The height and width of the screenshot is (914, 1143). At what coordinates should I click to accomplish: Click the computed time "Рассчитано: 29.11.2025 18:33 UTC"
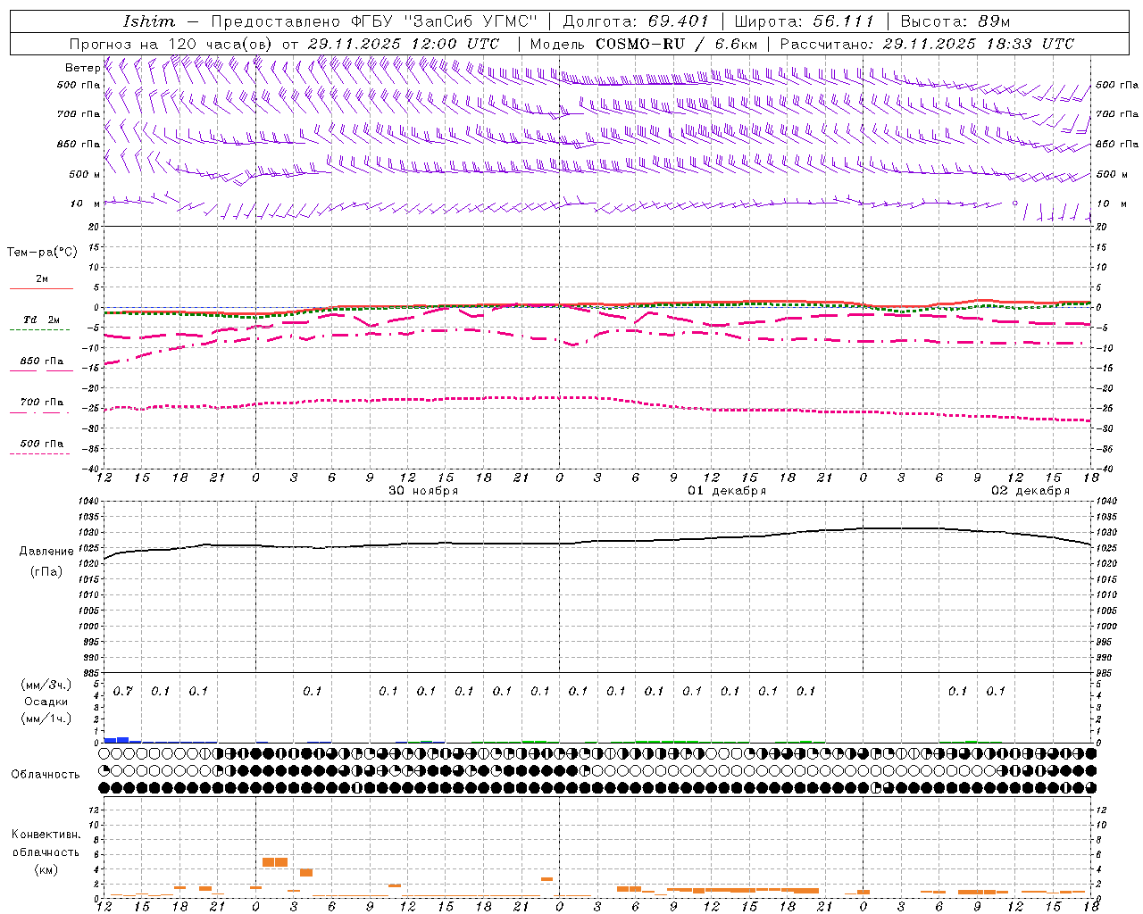coord(927,44)
